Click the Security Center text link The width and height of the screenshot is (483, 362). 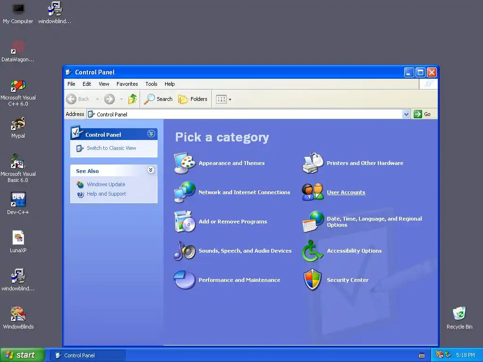coord(348,280)
